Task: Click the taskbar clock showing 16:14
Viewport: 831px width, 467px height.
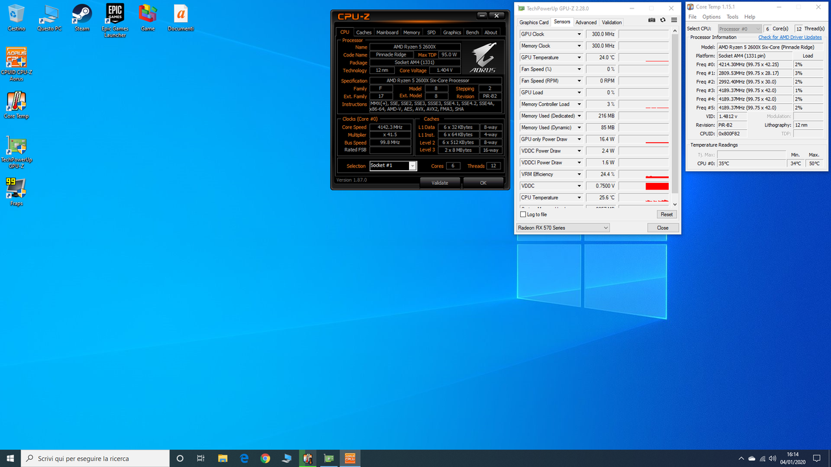Action: click(793, 458)
